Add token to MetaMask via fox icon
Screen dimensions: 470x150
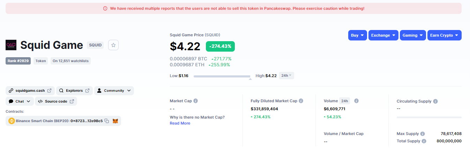pos(115,121)
